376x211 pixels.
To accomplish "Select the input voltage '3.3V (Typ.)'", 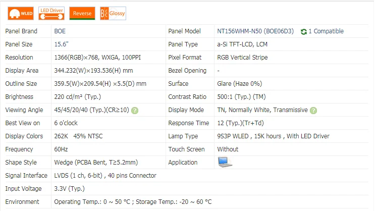I will (69, 189).
